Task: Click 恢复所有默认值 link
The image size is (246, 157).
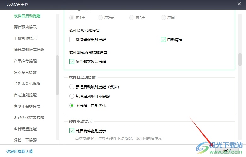Action: tap(20, 152)
